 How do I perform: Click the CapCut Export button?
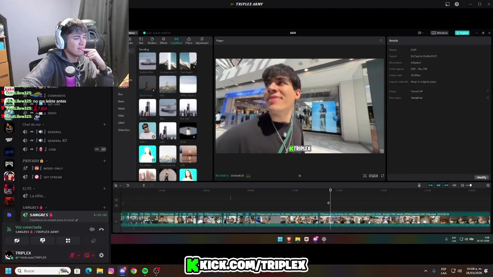462,33
